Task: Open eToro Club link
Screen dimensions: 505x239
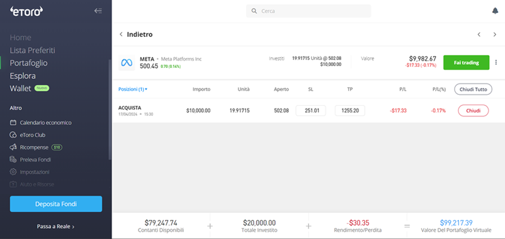Action: pos(32,135)
